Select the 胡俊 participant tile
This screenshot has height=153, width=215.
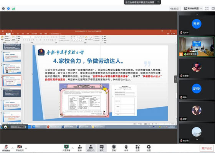pos(197,90)
